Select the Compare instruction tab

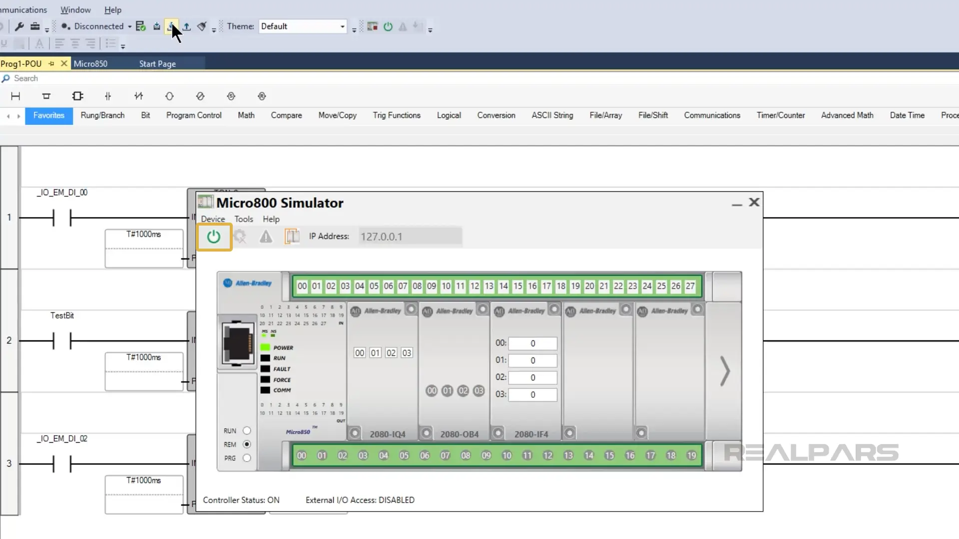286,115
